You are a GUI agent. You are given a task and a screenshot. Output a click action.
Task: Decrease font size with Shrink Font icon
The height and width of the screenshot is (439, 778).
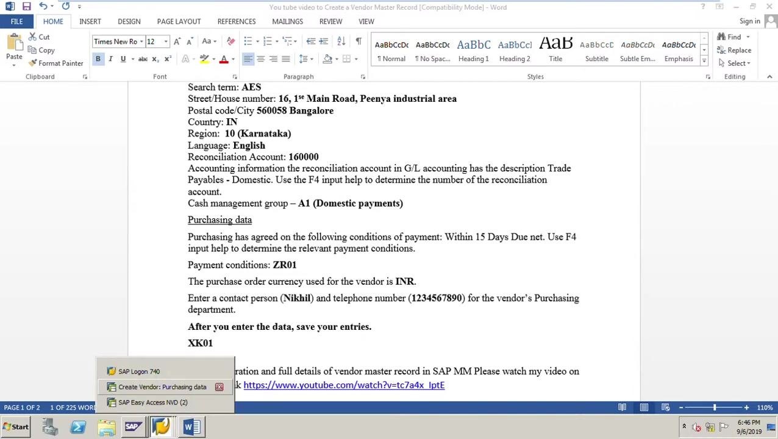pos(190,41)
